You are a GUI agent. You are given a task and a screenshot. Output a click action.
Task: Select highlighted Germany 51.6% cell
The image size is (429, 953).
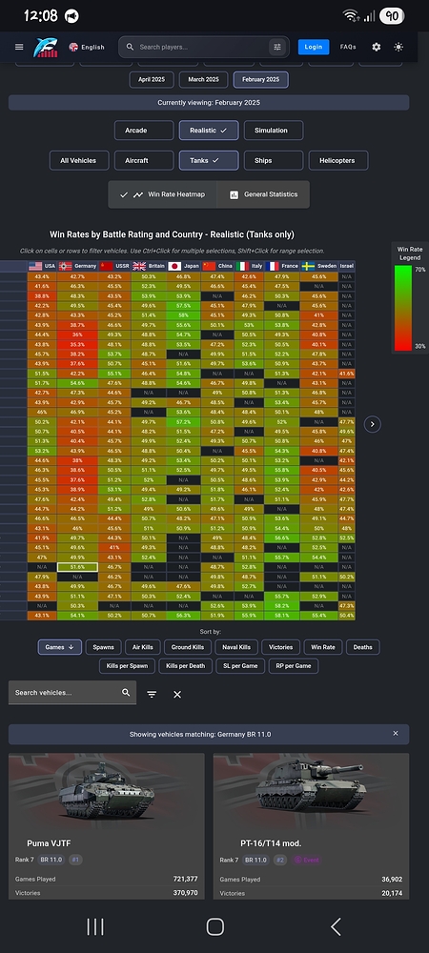coord(78,566)
